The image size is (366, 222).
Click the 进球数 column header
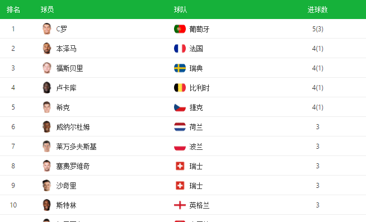click(x=317, y=10)
